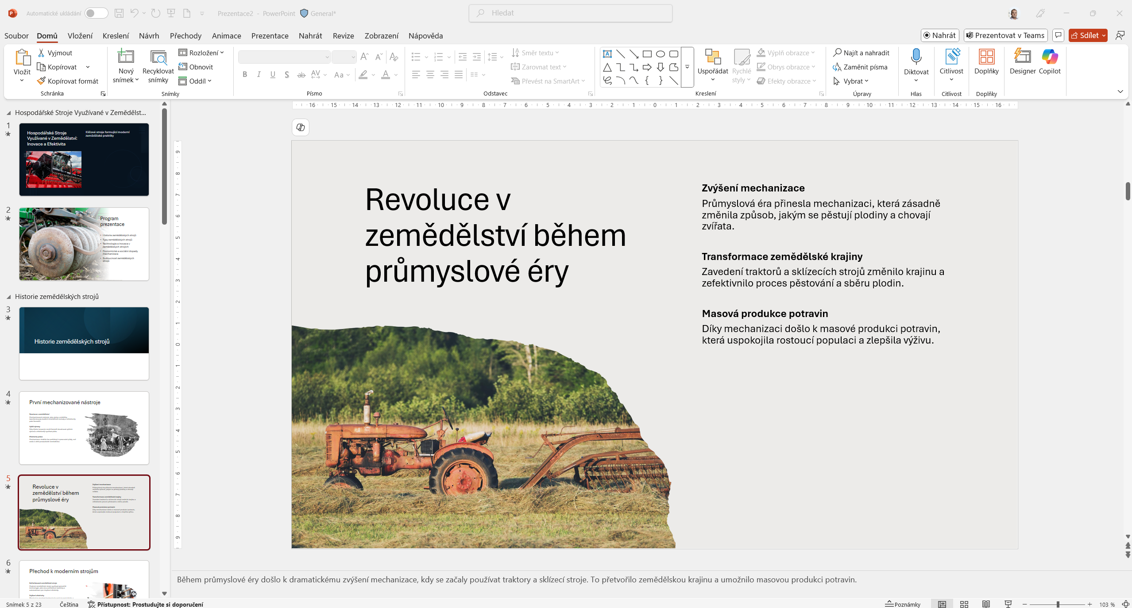Select the rectangle shape in gallery

[647, 54]
